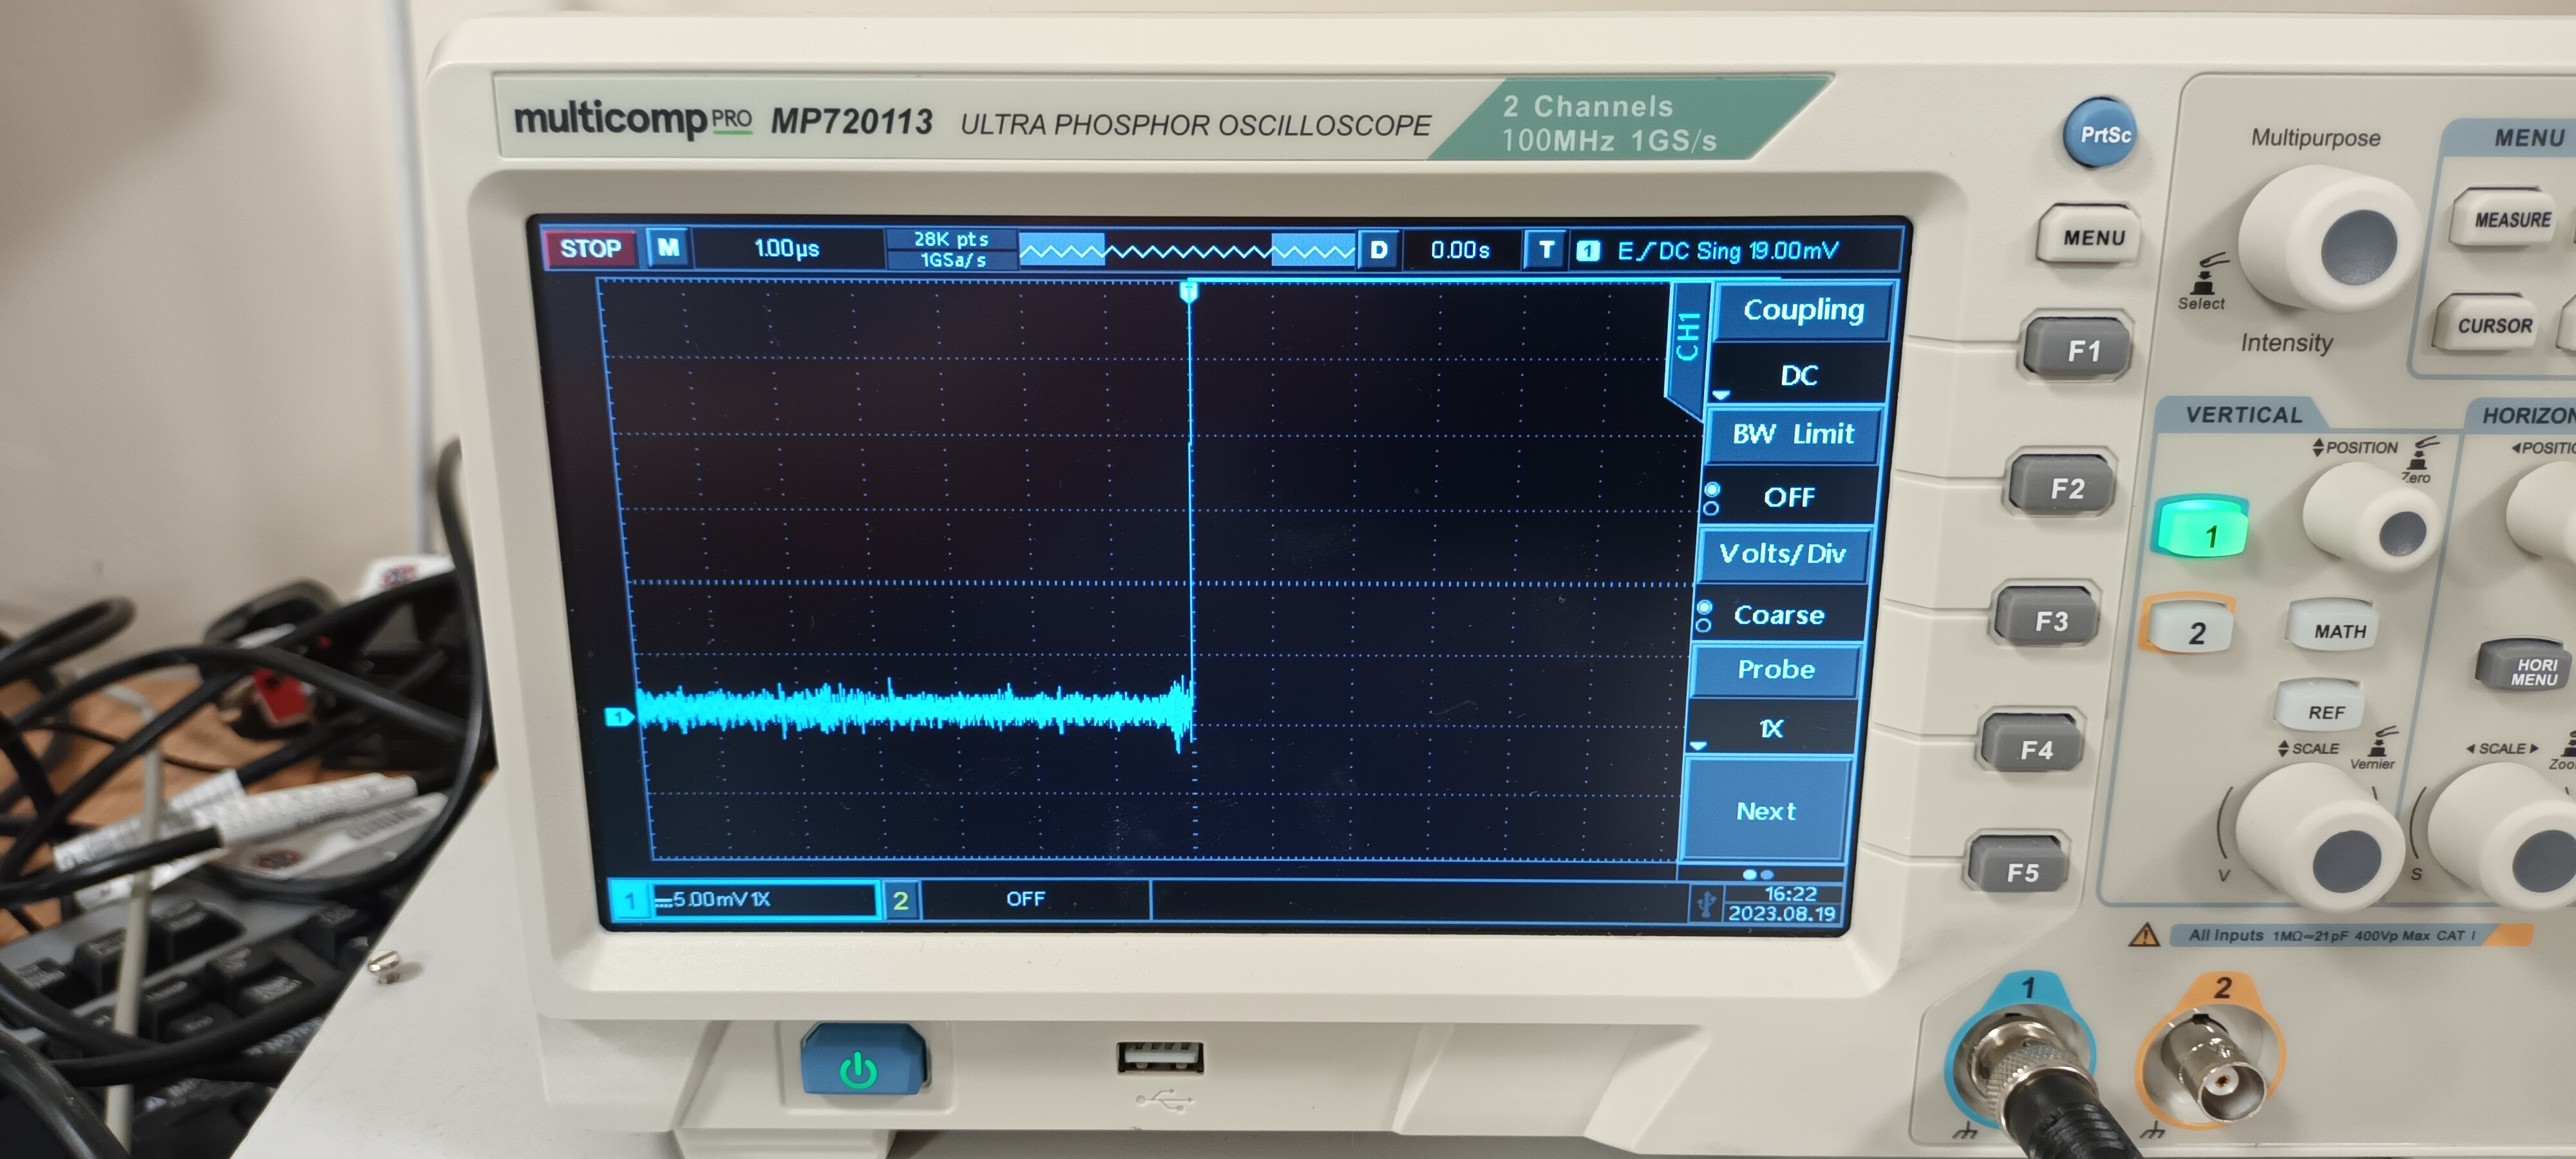Image resolution: width=2576 pixels, height=1159 pixels.
Task: Click the trigger level 19.00mV readout
Action: click(x=1792, y=251)
